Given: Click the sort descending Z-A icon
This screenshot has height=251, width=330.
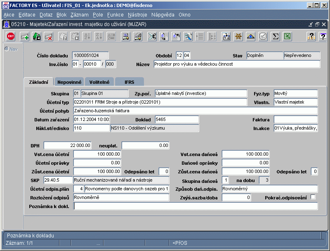Looking at the screenshot, I should tap(99, 36).
